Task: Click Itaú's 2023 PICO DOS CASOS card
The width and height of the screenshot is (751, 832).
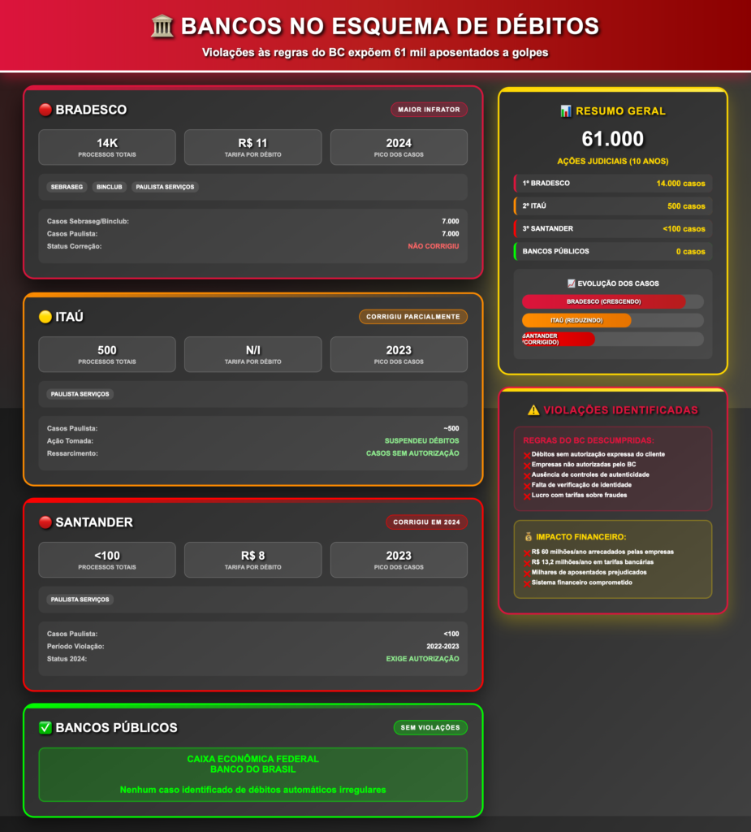Action: point(399,354)
